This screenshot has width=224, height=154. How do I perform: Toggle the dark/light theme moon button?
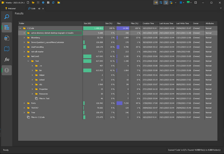coord(156,3)
